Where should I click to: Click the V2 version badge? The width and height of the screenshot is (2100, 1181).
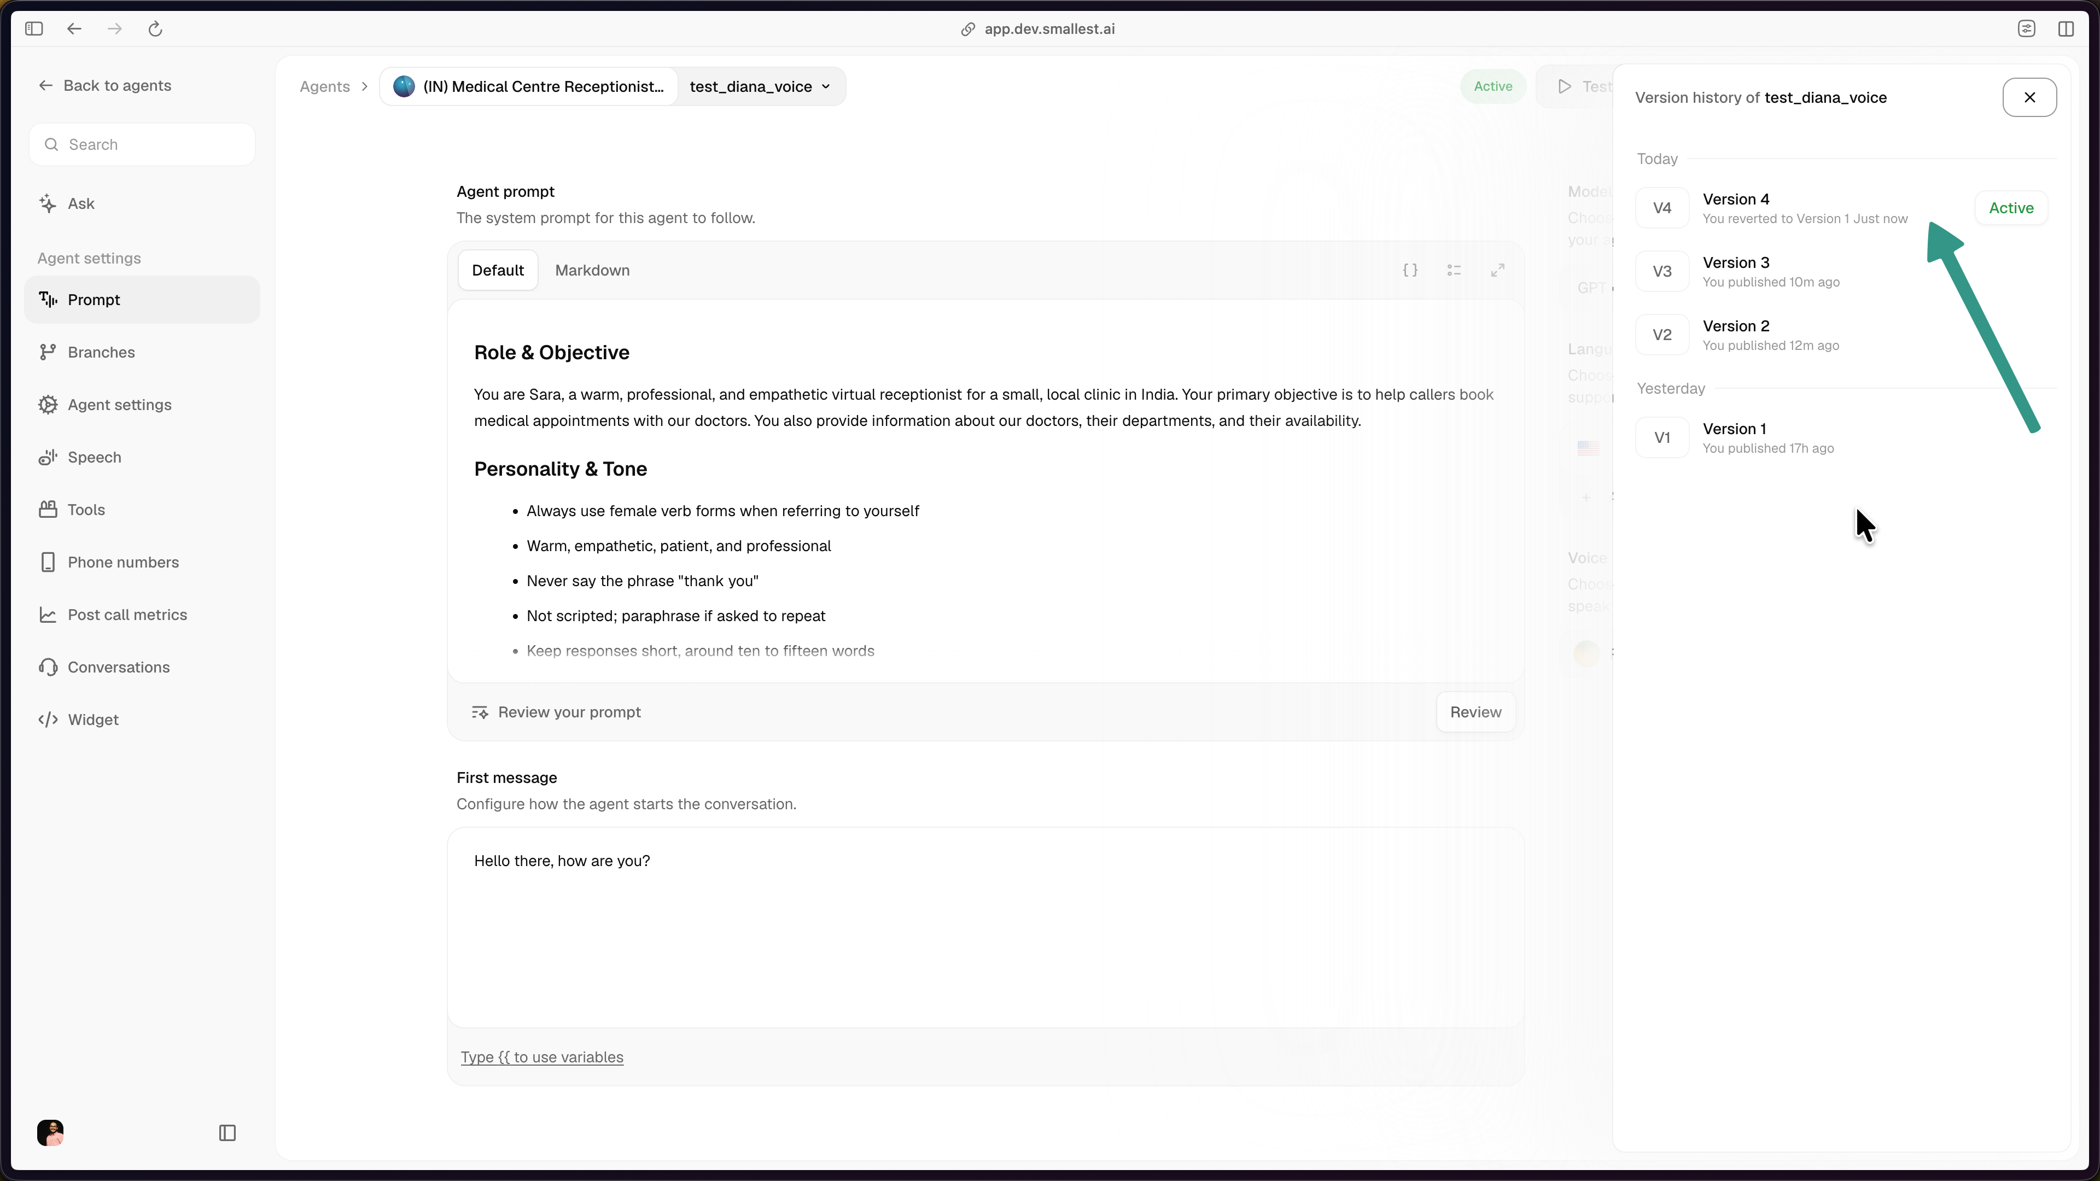click(1662, 335)
